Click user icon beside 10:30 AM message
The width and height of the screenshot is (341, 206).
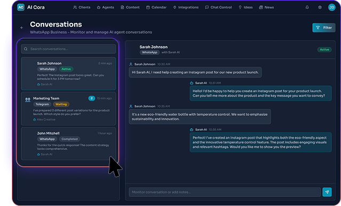pos(131,64)
